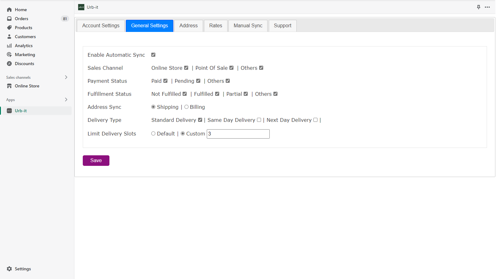Expand the Apps section
This screenshot has width=496, height=279.
pyautogui.click(x=66, y=100)
